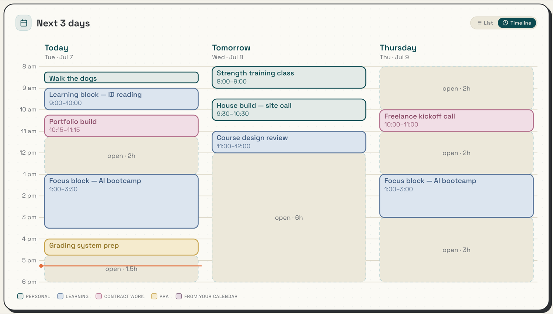553x314 pixels.
Task: Click the From Your Calendar legend swatch
Action: tap(179, 296)
